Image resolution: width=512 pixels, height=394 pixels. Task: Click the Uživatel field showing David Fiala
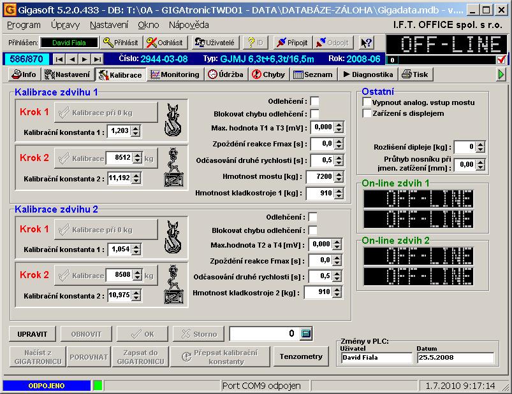376,358
